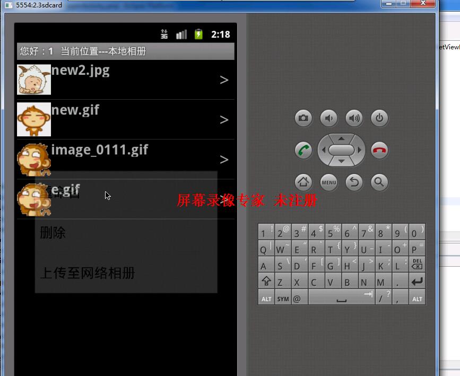Click the D-pad center select button
The image size is (460, 376).
point(342,150)
